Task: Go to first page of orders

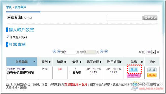Action: pos(54,51)
